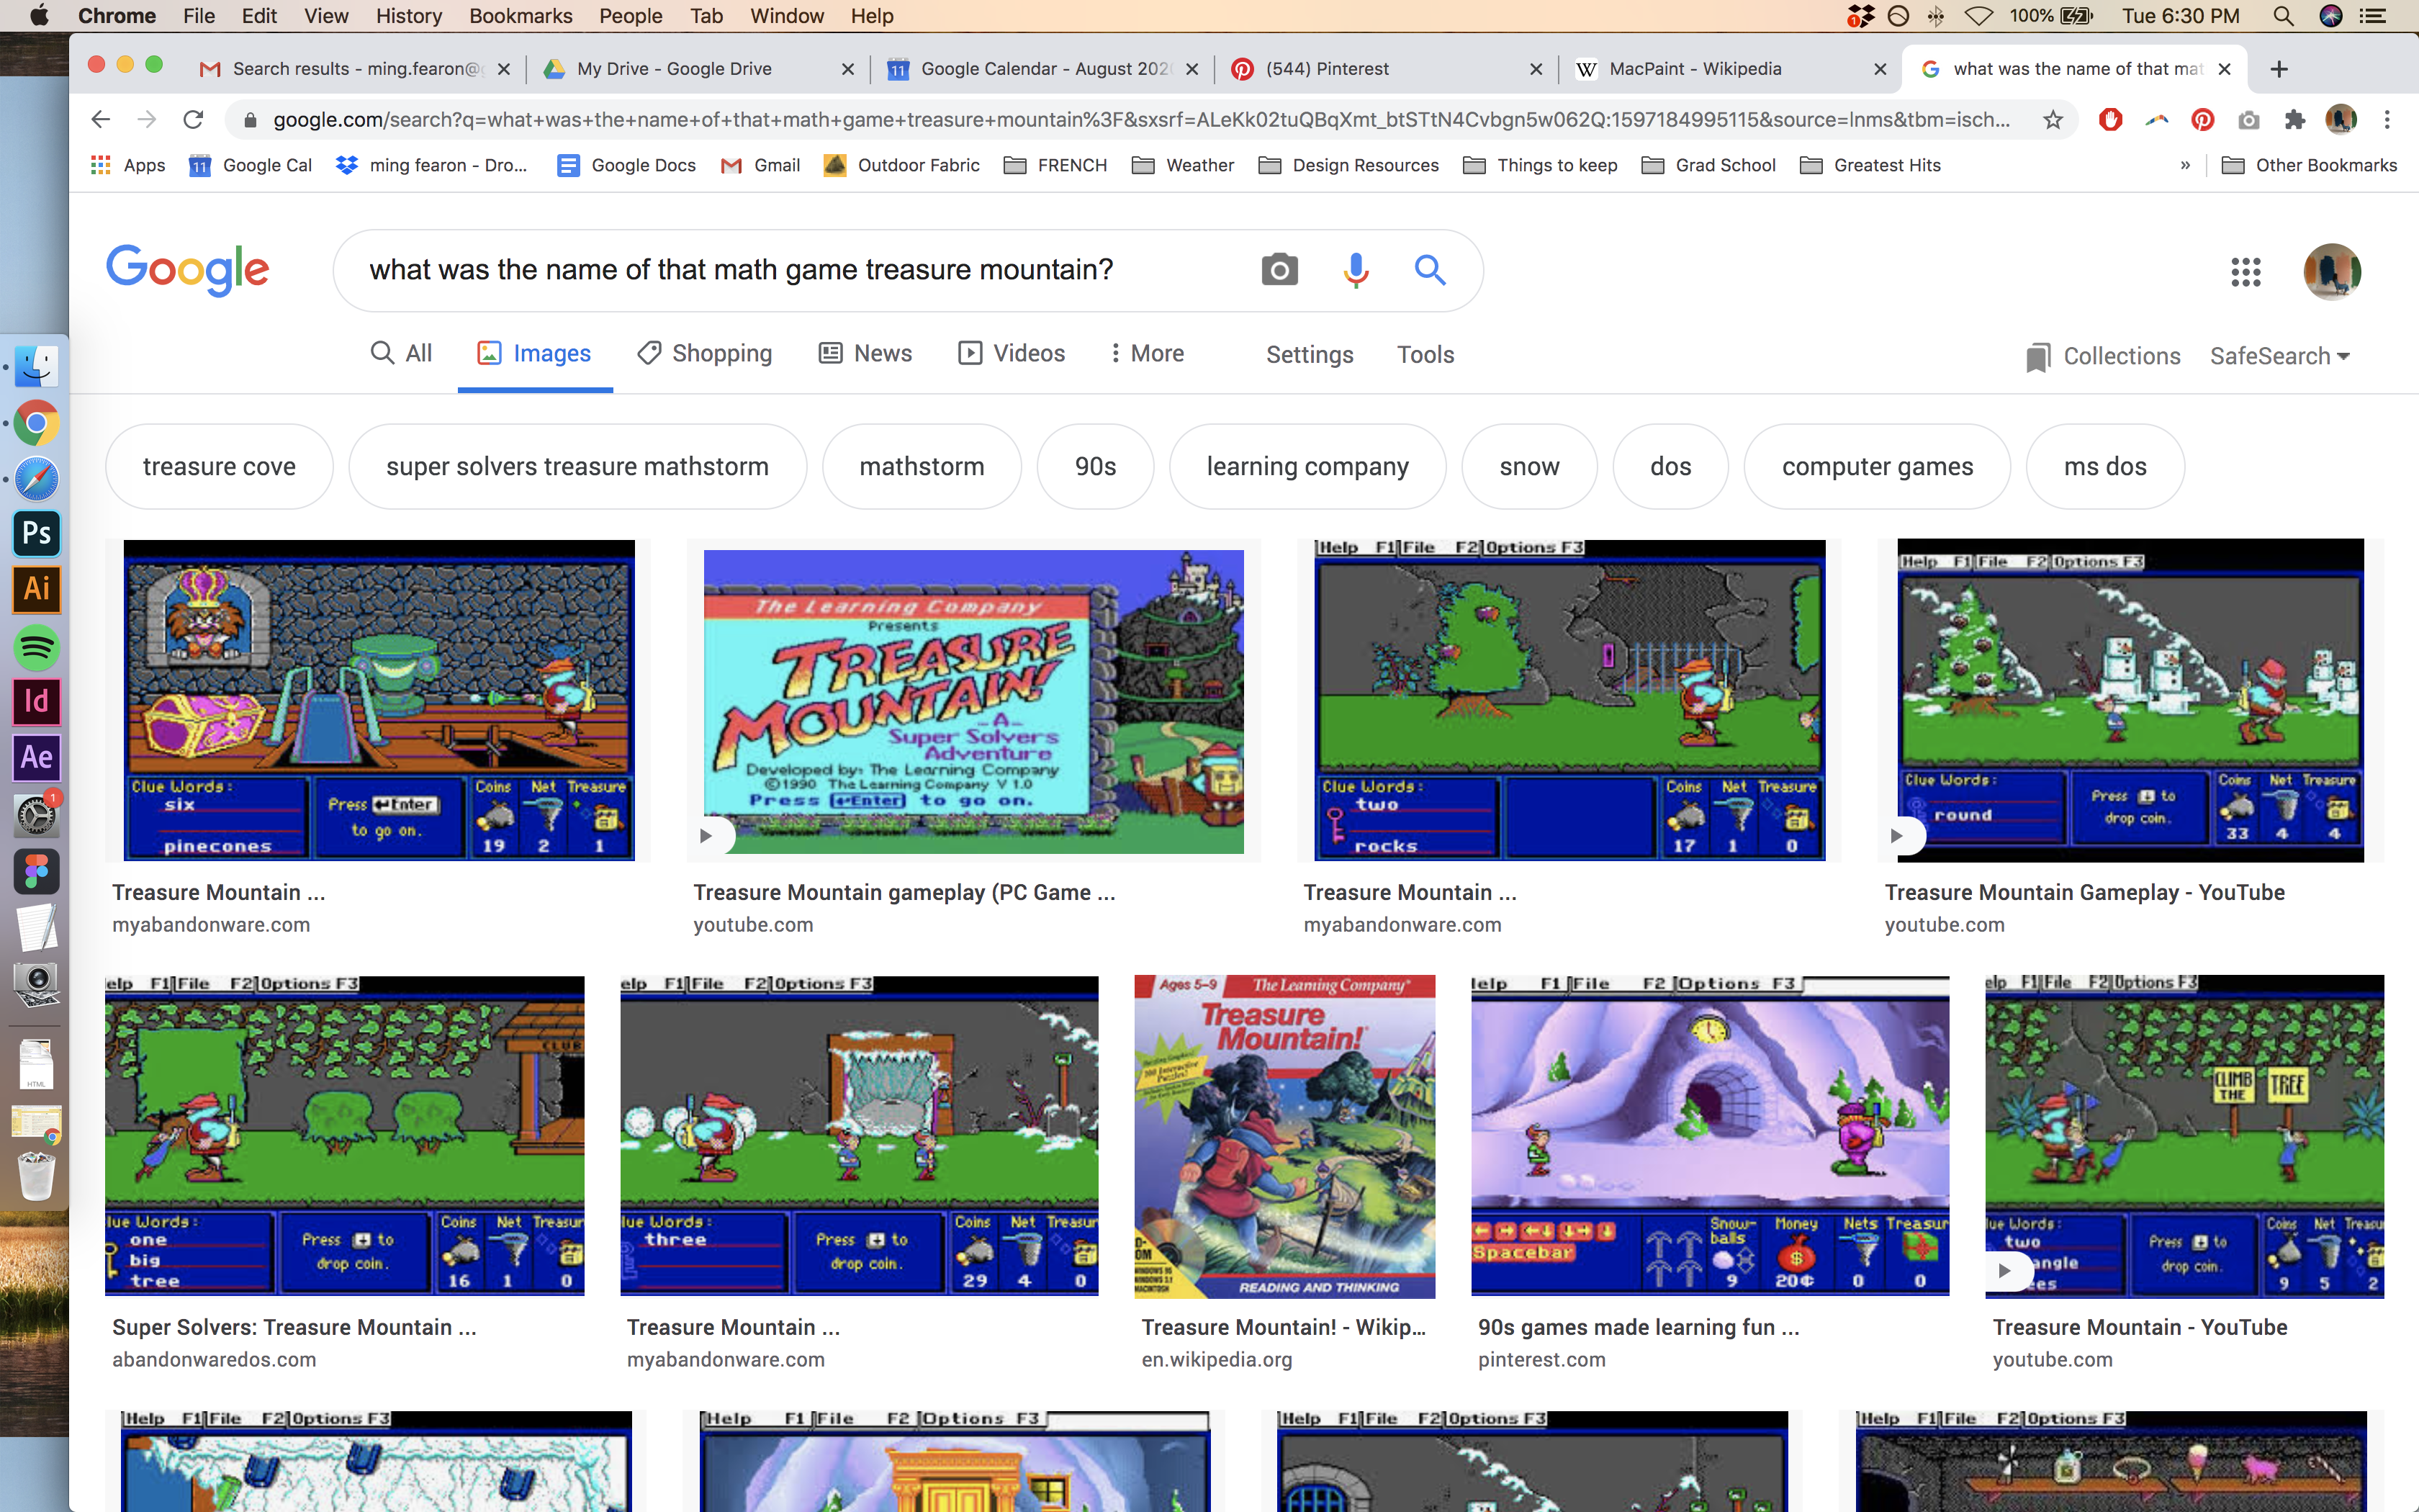Open the Chrome extensions puzzle icon
2419x1512 pixels.
2294,120
